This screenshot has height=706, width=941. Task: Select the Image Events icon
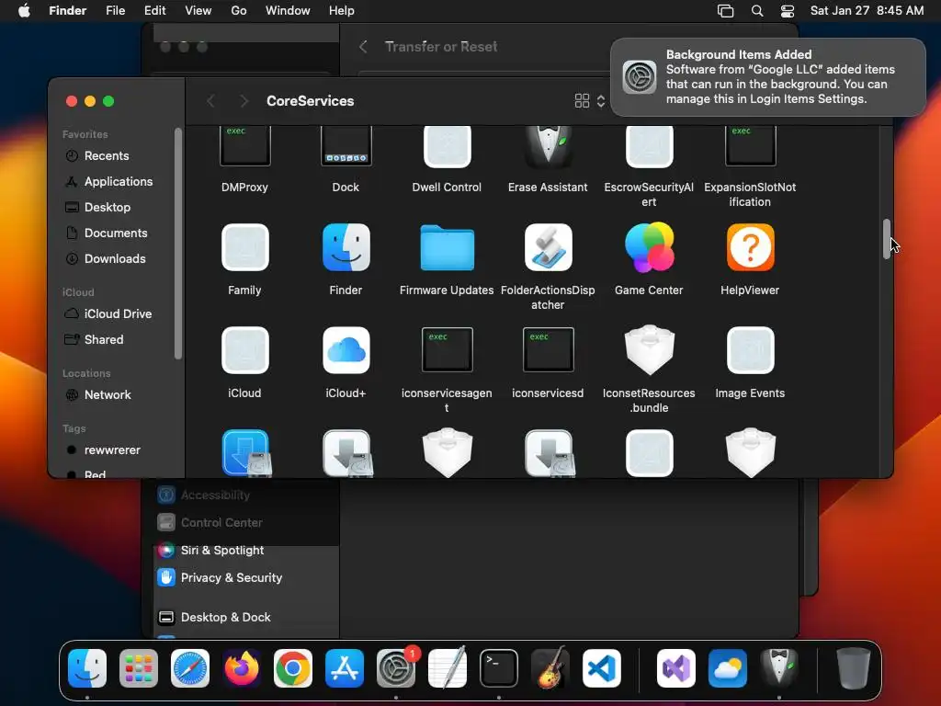point(750,350)
